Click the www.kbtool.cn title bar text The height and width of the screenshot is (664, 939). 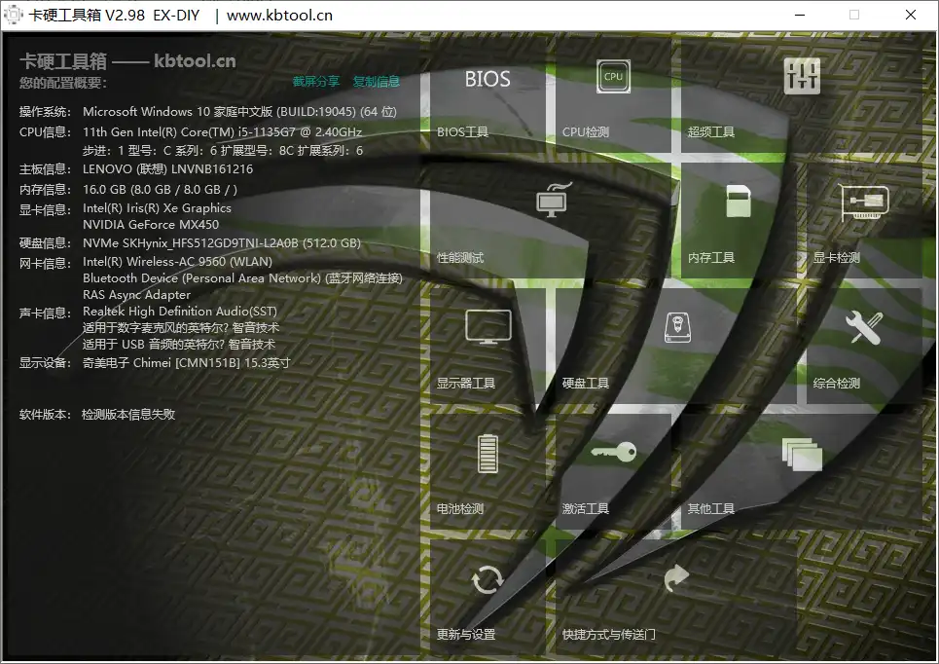(279, 15)
